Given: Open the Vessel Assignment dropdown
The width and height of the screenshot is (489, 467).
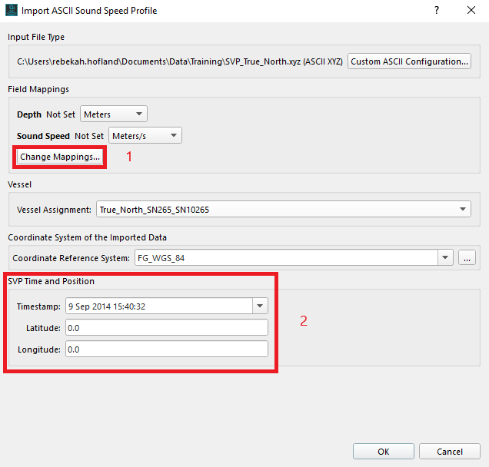Looking at the screenshot, I should (x=283, y=209).
